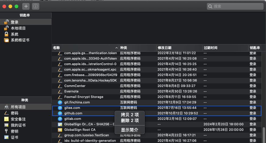Sort by the 种类 column header
Screen dimensions: 266x143
138,48
